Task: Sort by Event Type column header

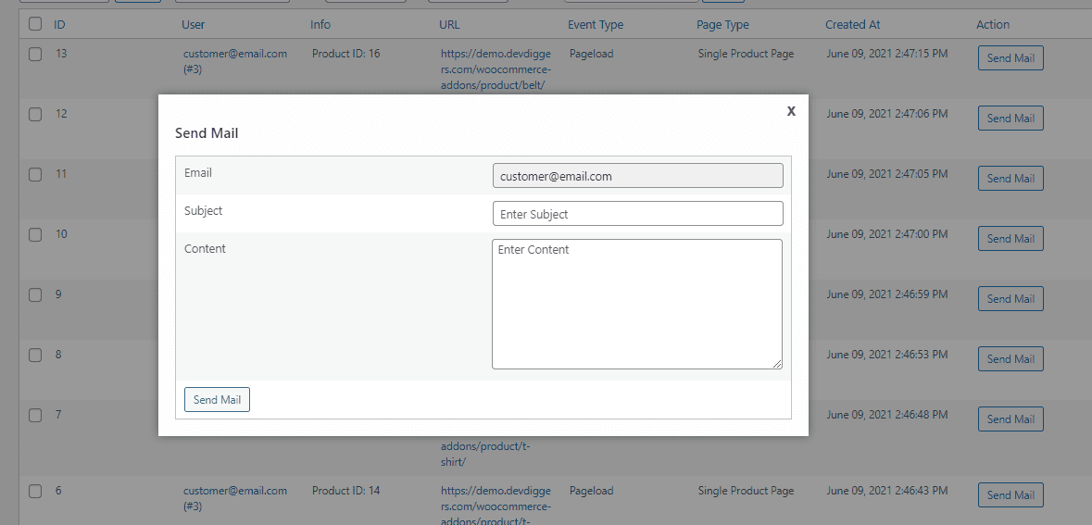Action: point(596,24)
